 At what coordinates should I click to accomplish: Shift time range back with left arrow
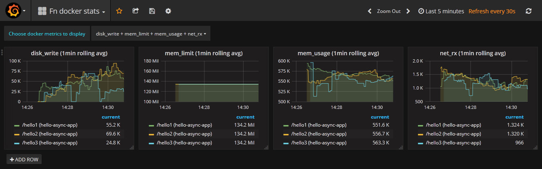369,11
